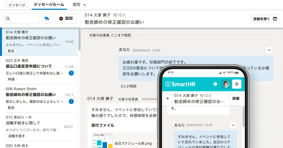Switch to the メッセージ tab
Image resolution: width=283 pixels, height=148 pixels.
pyautogui.click(x=17, y=5)
